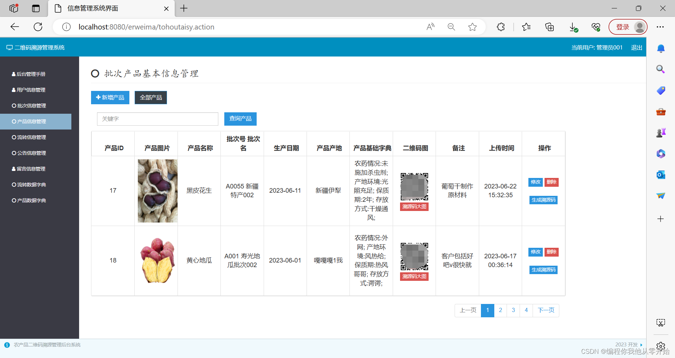Click the 关键字 keyword input field
675x358 pixels.
[x=157, y=119]
